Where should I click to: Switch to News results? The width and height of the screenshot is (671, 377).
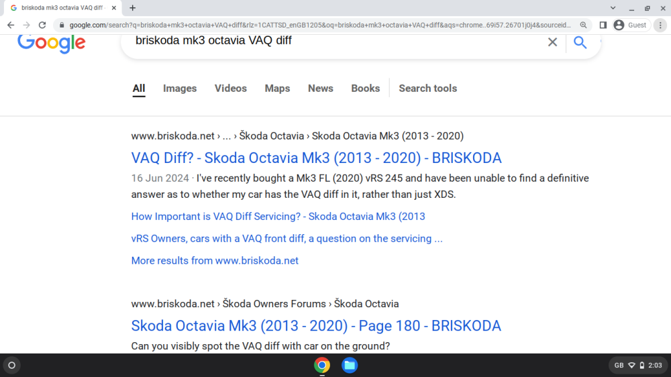[321, 88]
